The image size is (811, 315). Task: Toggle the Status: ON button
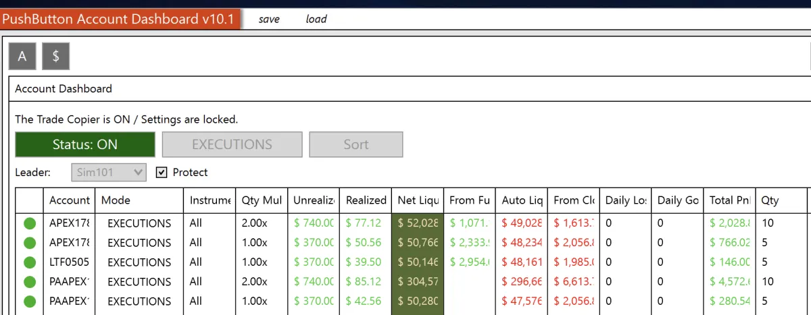click(x=85, y=144)
